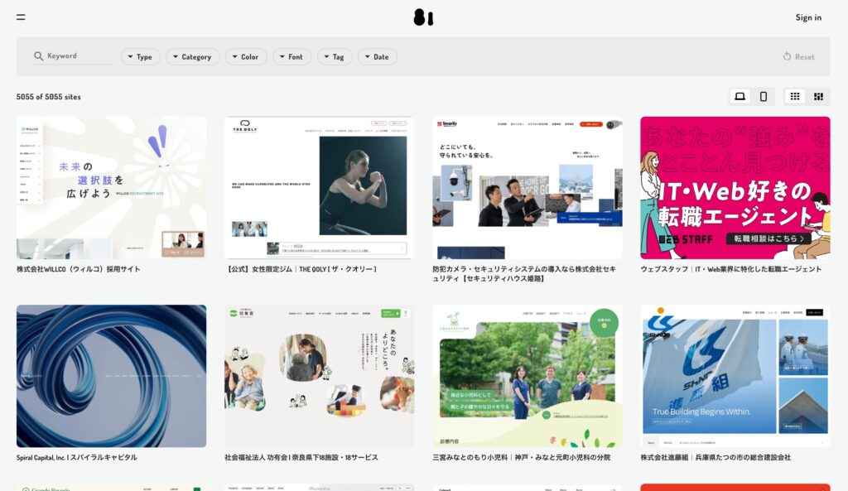Open the Category filter dropdown

[x=192, y=57]
